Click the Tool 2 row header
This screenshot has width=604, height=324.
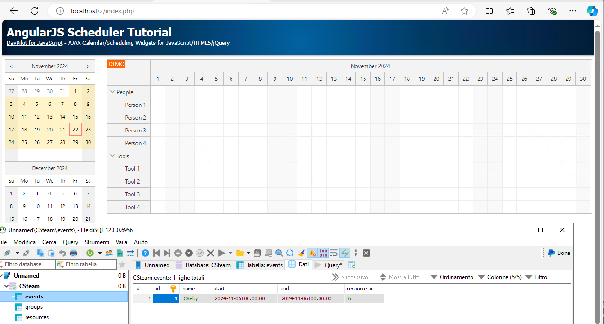click(129, 181)
